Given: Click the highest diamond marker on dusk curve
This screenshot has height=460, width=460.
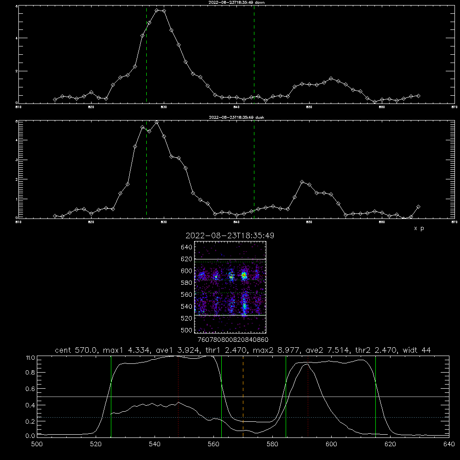Looking at the screenshot, I should click(x=157, y=122).
